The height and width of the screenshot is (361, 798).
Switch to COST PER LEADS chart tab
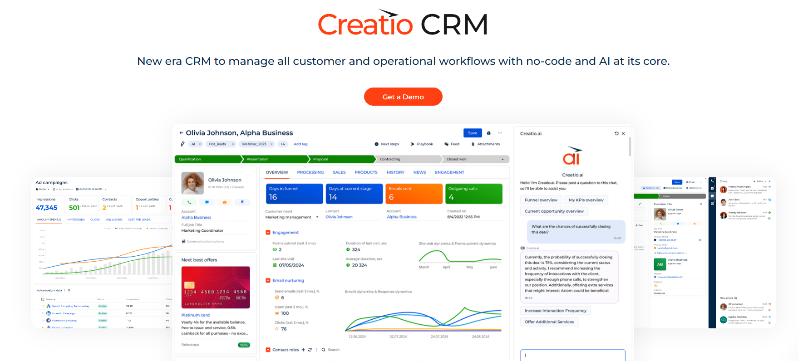[x=139, y=220]
